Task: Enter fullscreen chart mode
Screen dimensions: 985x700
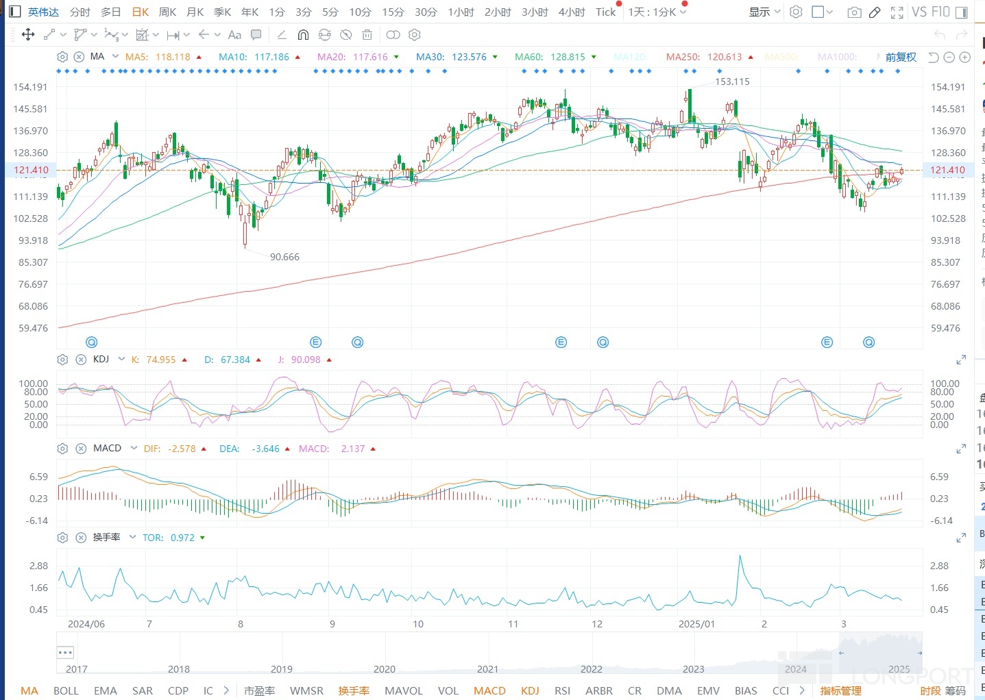Action: 897,12
